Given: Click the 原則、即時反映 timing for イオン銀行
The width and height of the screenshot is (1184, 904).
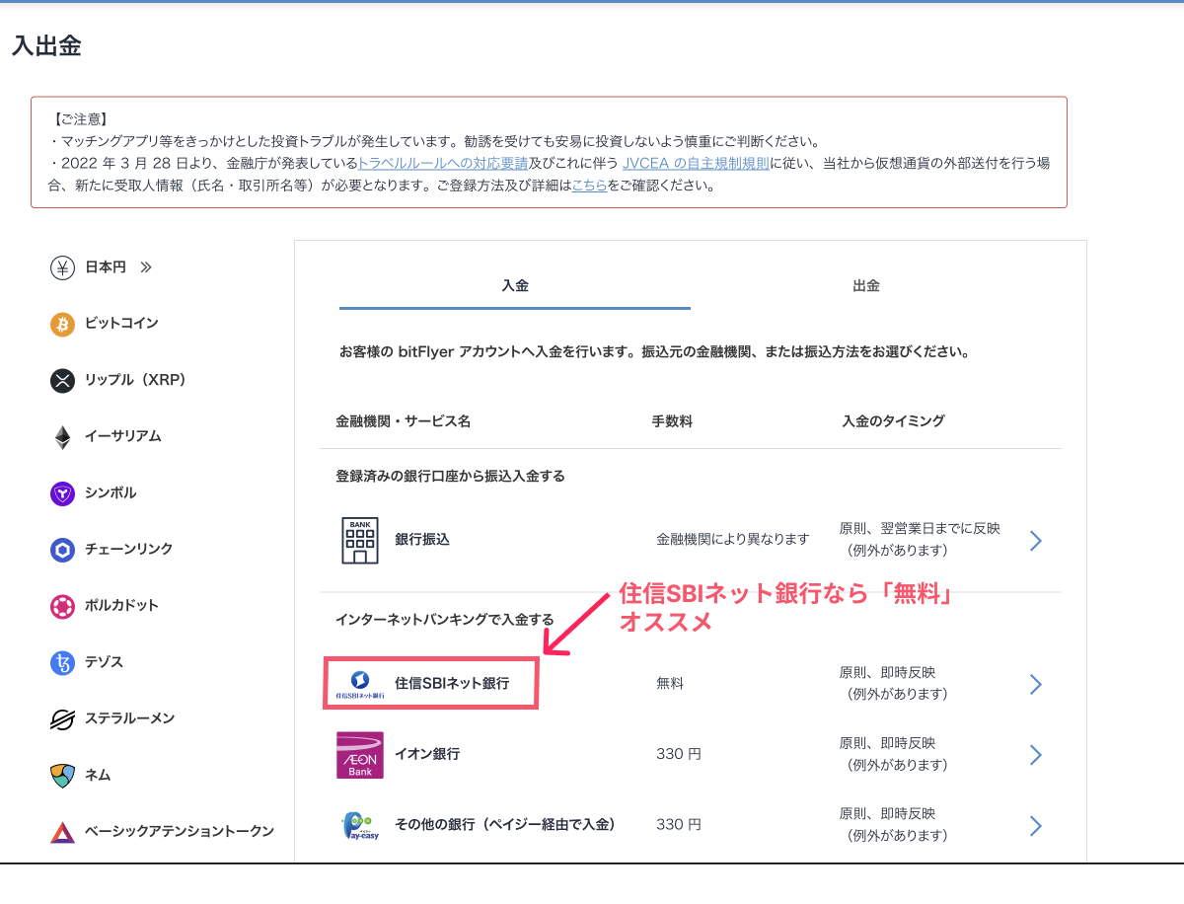Looking at the screenshot, I should (887, 744).
